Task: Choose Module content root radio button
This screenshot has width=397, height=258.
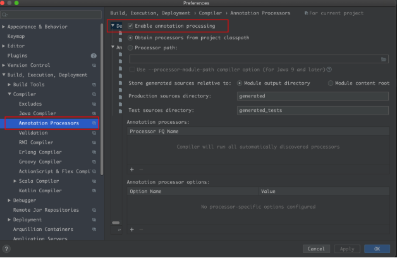Action: [x=331, y=83]
